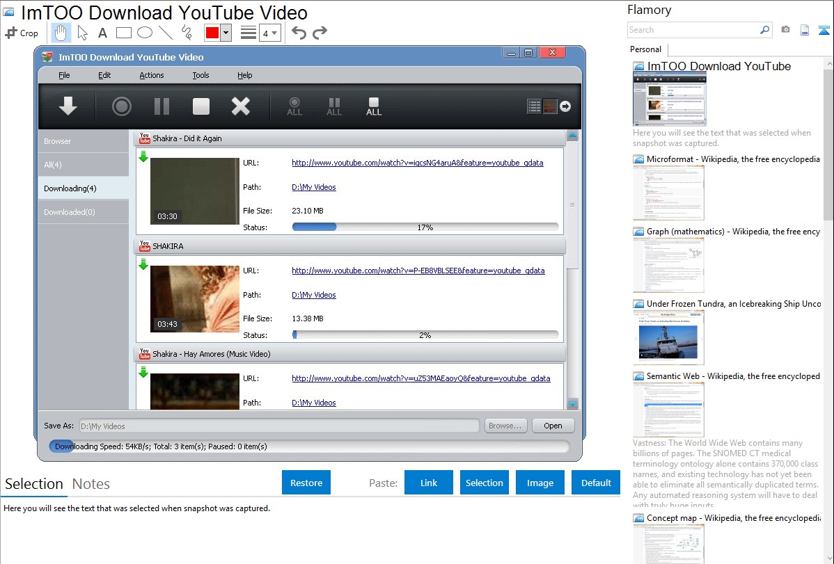Click the Paste Link button
The width and height of the screenshot is (834, 564).
(x=429, y=483)
